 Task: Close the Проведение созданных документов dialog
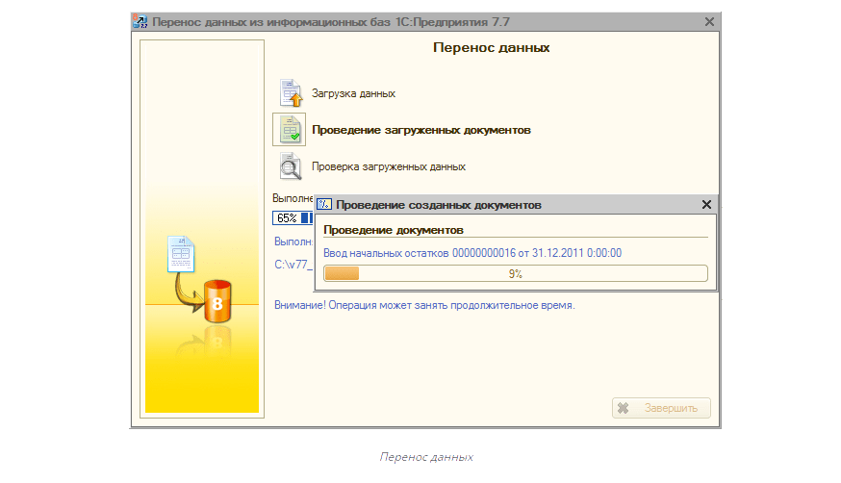[706, 204]
